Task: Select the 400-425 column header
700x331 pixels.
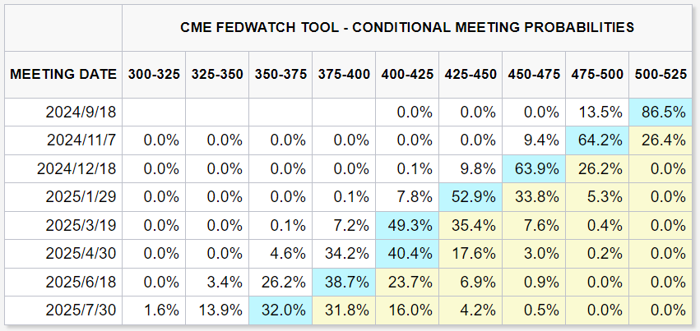Action: tap(407, 74)
